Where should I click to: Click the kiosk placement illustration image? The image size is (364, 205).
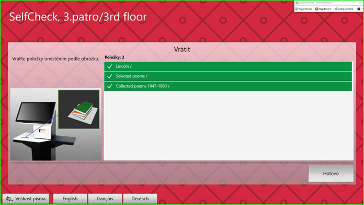[x=56, y=124]
